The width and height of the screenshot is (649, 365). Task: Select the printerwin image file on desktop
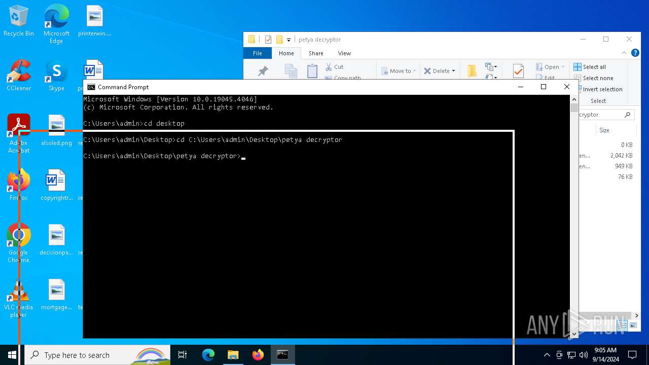pos(94,21)
